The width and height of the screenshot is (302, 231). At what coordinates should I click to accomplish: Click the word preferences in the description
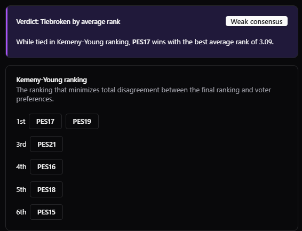(35, 99)
